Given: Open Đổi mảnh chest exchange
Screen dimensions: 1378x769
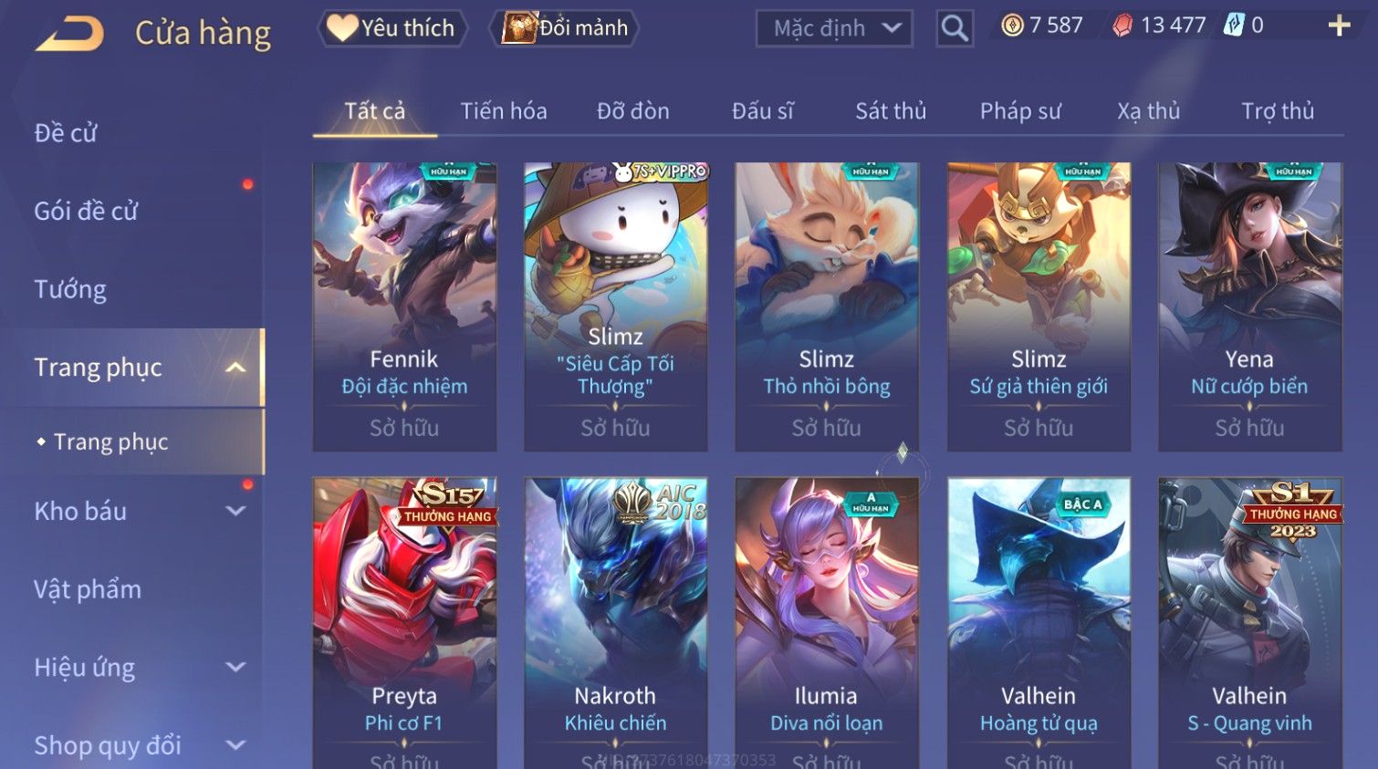Looking at the screenshot, I should pos(565,28).
